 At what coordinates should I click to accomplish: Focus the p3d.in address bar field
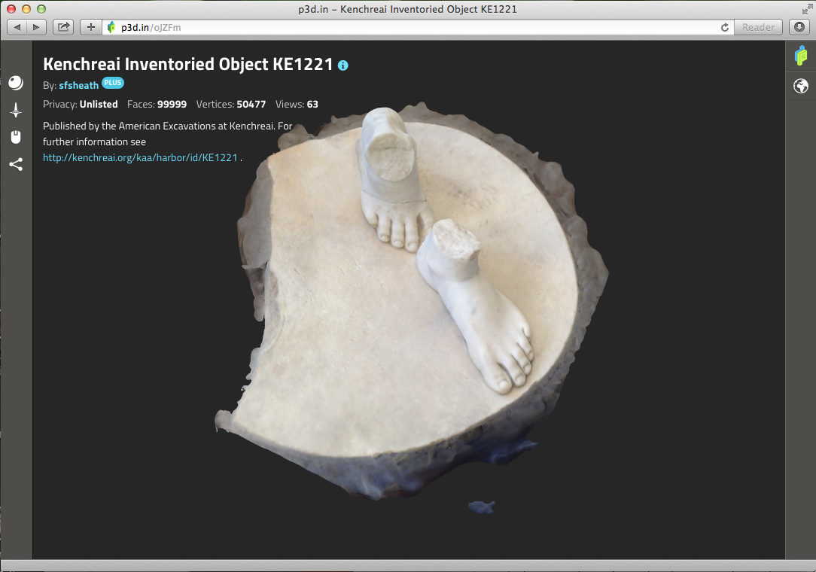(414, 27)
